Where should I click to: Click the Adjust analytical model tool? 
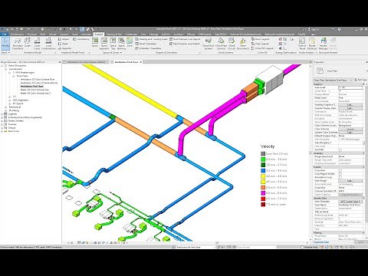tap(64, 39)
